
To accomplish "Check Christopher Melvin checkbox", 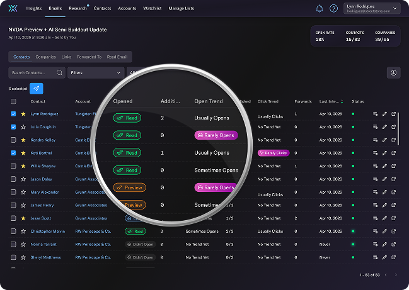I will (13, 231).
